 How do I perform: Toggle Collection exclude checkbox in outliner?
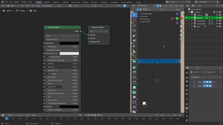[214, 12]
